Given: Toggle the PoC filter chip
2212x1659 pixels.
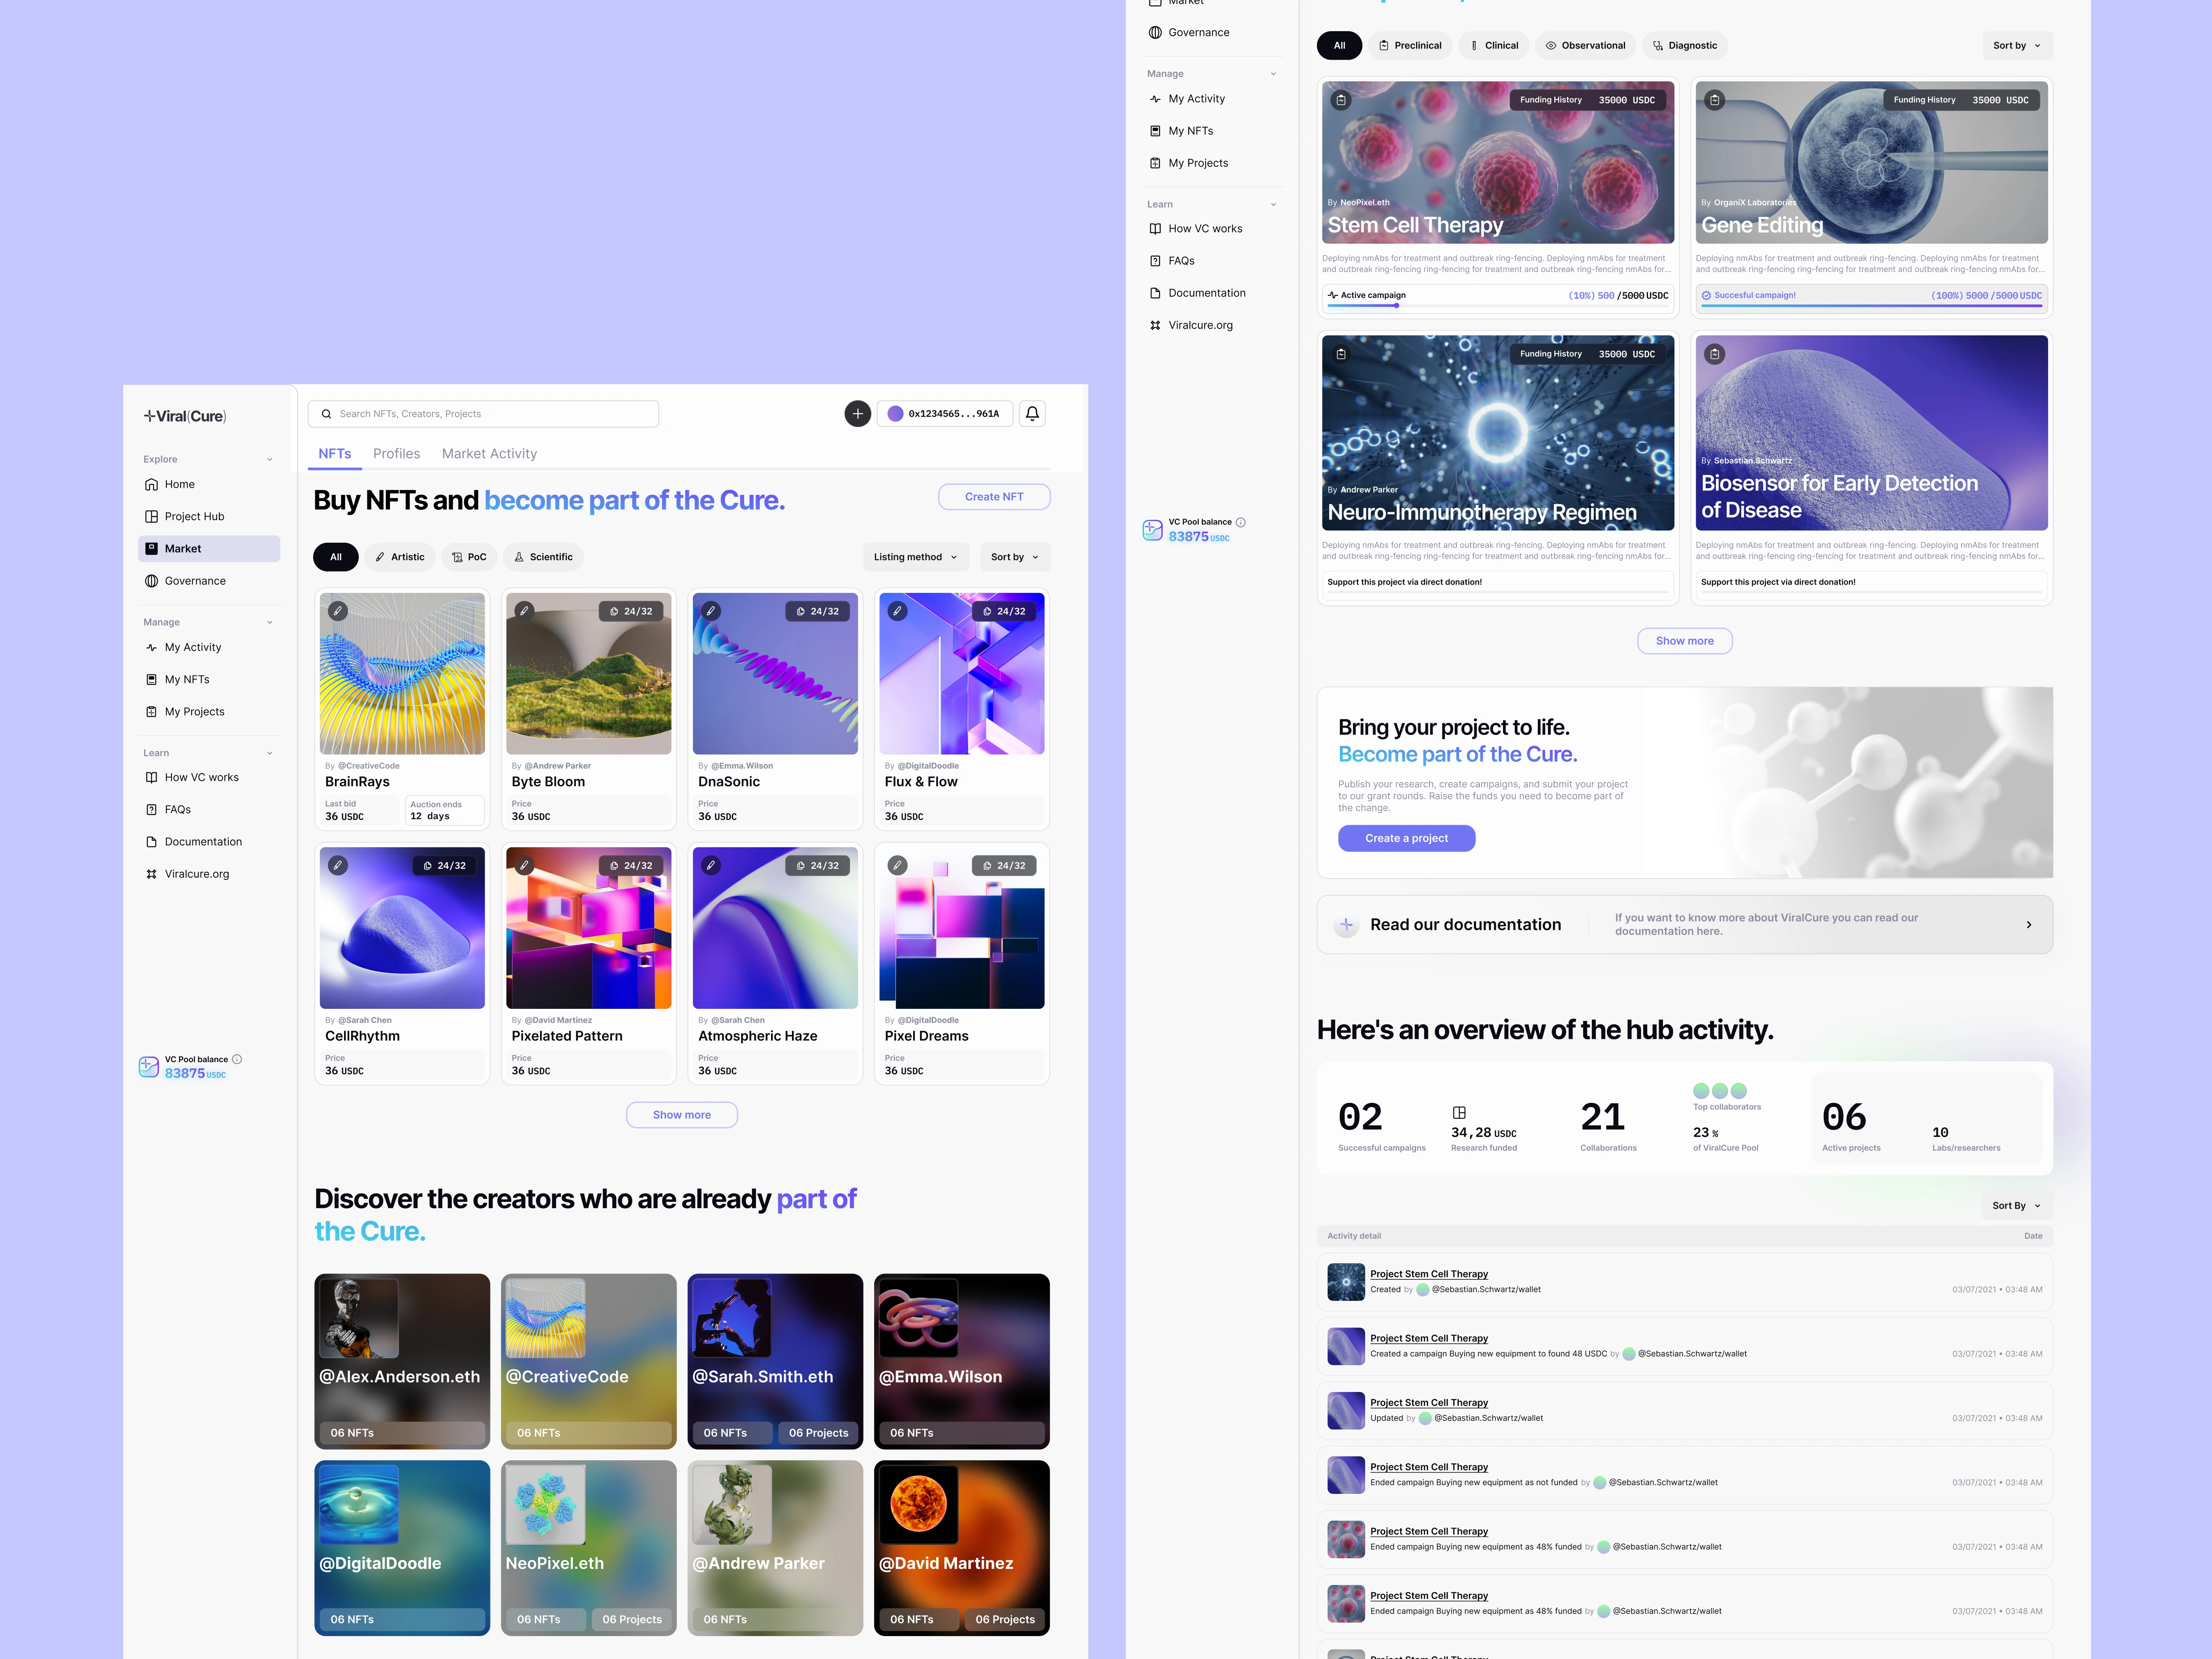Looking at the screenshot, I should (x=469, y=557).
